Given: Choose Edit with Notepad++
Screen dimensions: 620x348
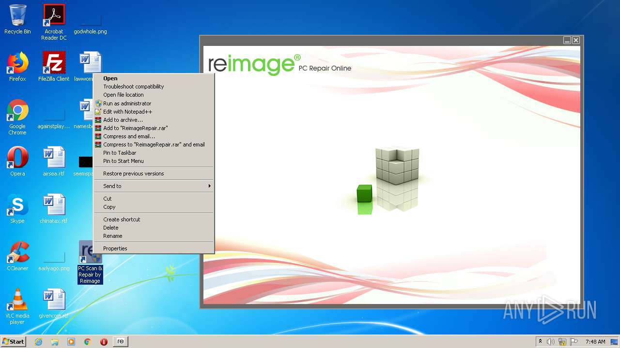Looking at the screenshot, I should click(x=154, y=112).
